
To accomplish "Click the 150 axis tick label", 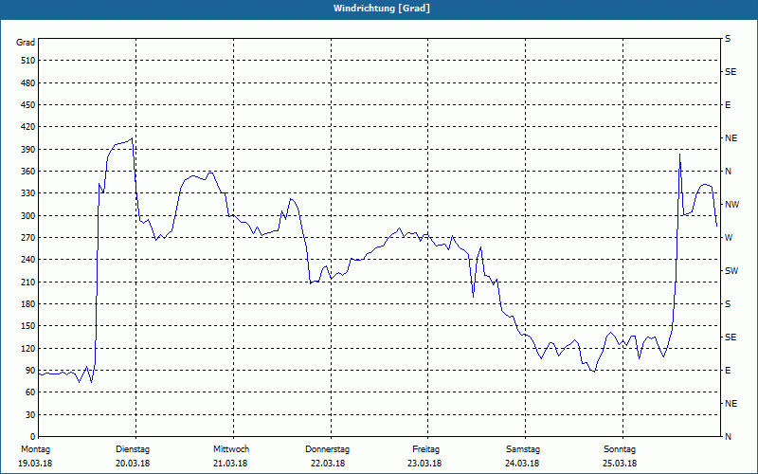I will pyautogui.click(x=28, y=326).
